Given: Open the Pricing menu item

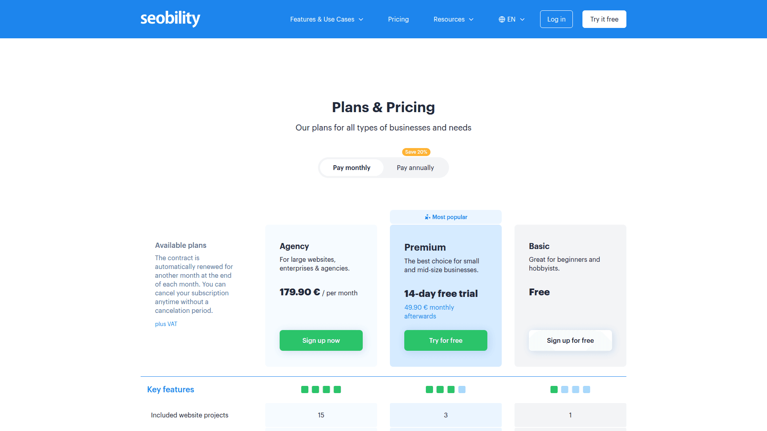Looking at the screenshot, I should tap(398, 19).
